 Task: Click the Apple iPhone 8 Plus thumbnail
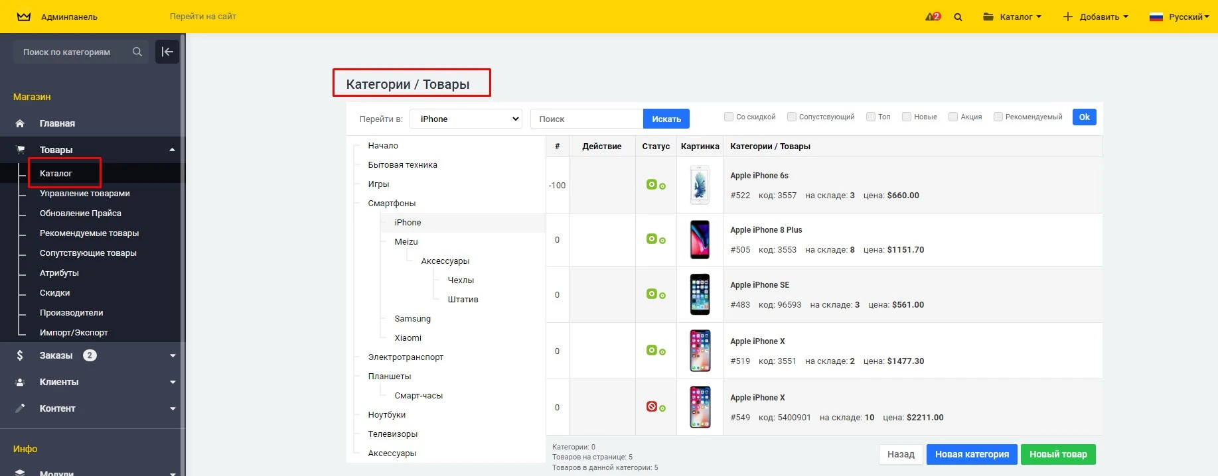click(700, 239)
